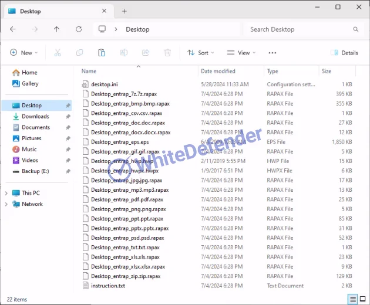The image size is (370, 305).
Task: Switch to large thumbnails view in status bar
Action: coord(362,299)
